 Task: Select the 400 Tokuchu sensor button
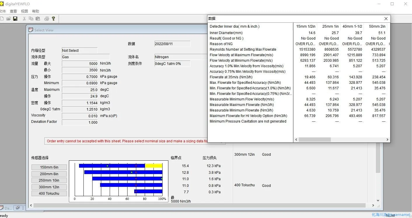point(49,193)
